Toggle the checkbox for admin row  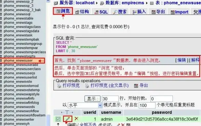58,119
